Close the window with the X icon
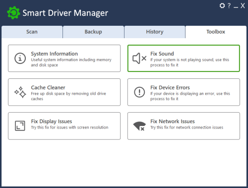Screen dimensions: 248x188 click(x=243, y=5)
